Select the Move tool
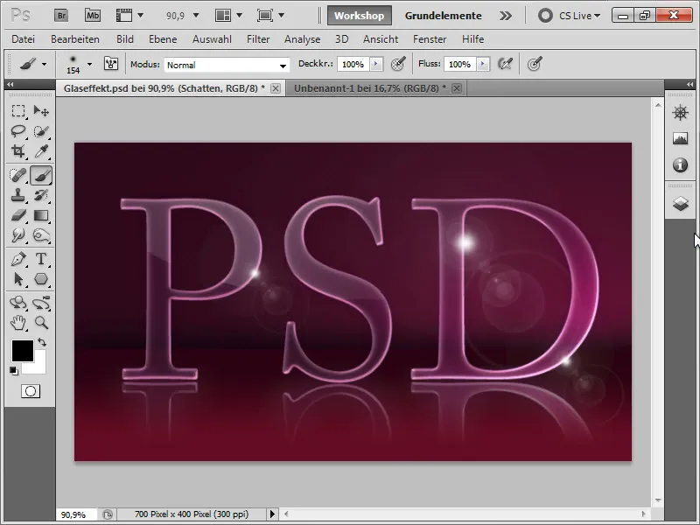This screenshot has height=525, width=700. click(x=41, y=111)
